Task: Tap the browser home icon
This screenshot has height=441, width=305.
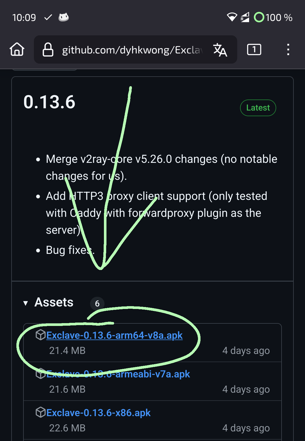Action: pyautogui.click(x=17, y=49)
